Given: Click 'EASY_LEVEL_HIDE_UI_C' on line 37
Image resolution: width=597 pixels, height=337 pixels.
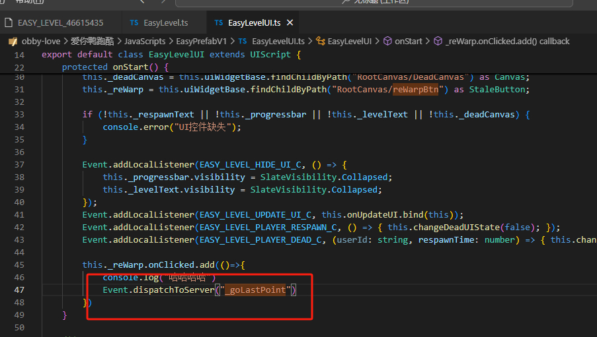Looking at the screenshot, I should [x=250, y=165].
